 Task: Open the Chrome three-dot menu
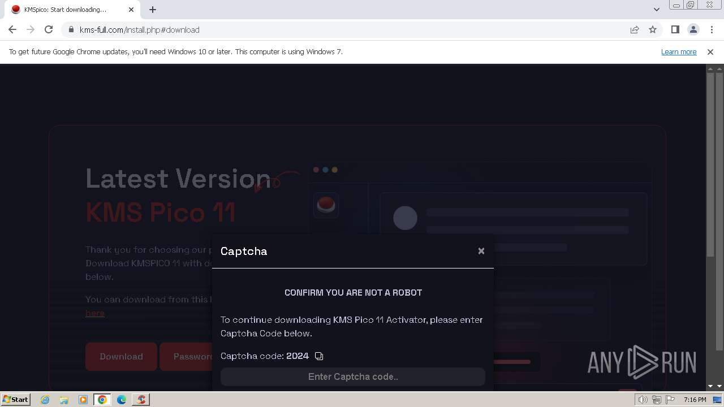click(712, 29)
